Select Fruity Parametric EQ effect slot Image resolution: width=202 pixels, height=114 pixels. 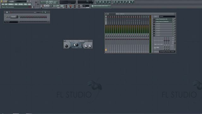163,19
